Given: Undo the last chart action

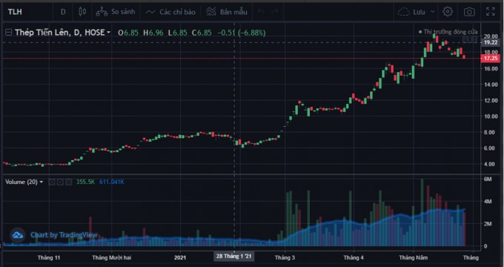Looking at the screenshot, I should pos(262,12).
